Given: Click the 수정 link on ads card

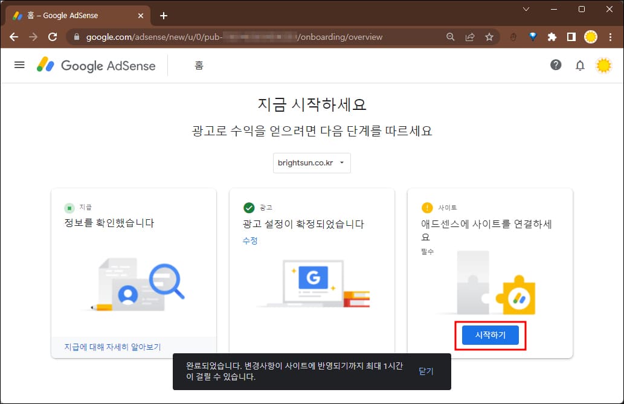Looking at the screenshot, I should 250,240.
